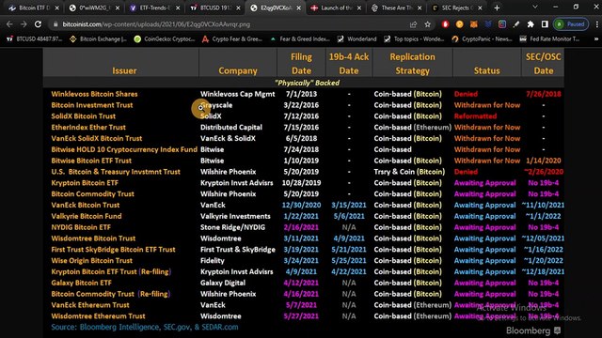Focus the bitcoinist.com address bar
Viewport: 602px width, 338px height.
click(x=230, y=24)
